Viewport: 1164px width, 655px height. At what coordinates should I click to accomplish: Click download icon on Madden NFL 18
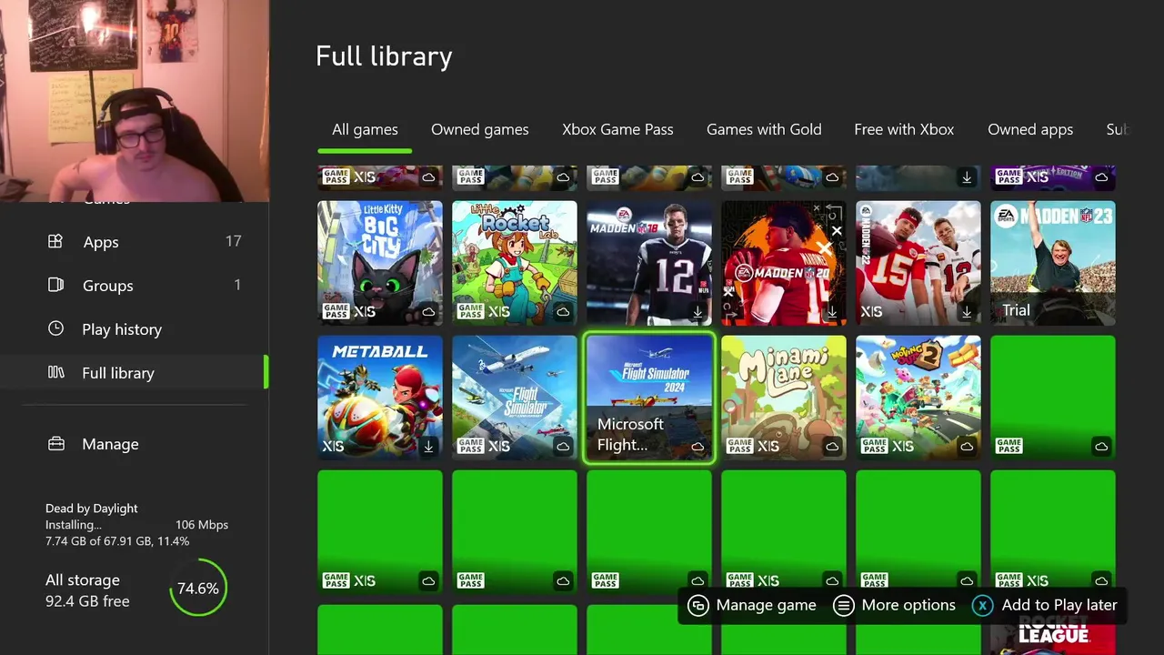(x=697, y=312)
